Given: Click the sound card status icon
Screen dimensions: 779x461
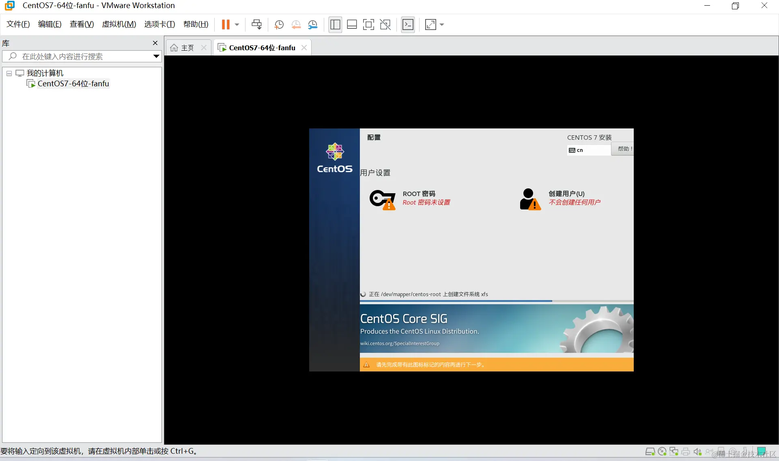Looking at the screenshot, I should [x=697, y=451].
